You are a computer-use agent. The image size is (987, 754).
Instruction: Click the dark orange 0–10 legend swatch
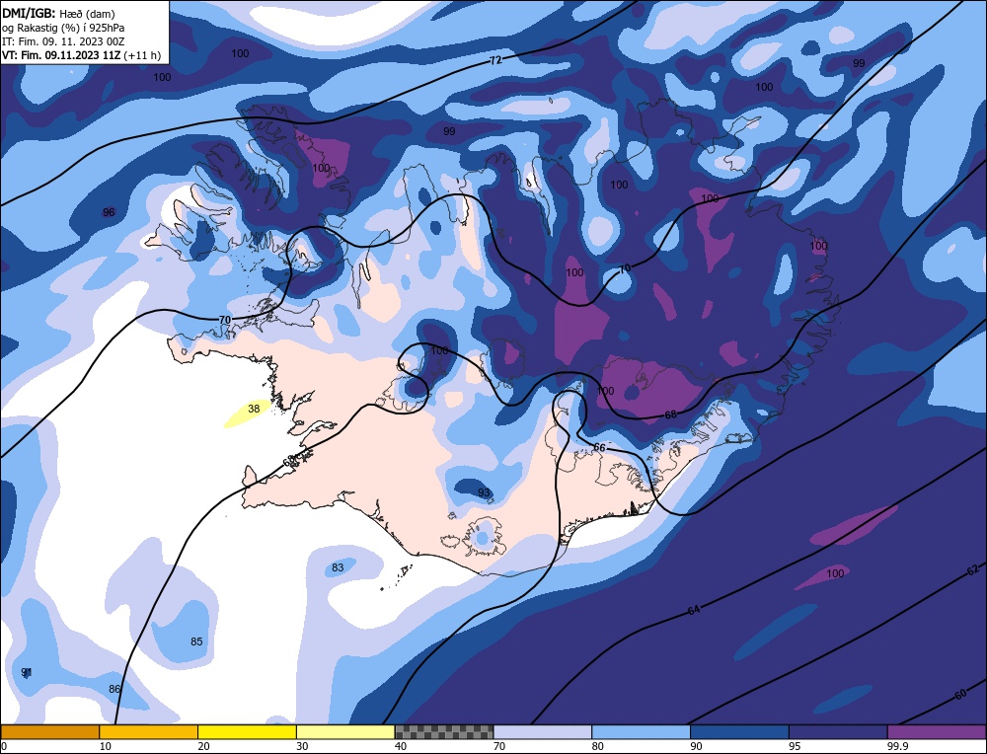[x=50, y=731]
